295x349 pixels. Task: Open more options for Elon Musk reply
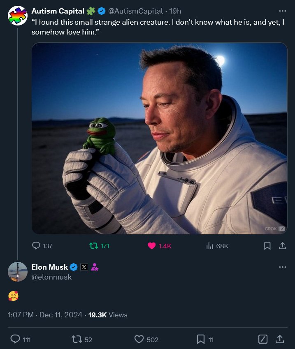(x=282, y=267)
